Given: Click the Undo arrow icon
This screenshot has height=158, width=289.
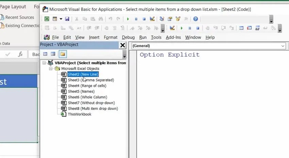Looking at the screenshot, I should pyautogui.click(x=111, y=19).
